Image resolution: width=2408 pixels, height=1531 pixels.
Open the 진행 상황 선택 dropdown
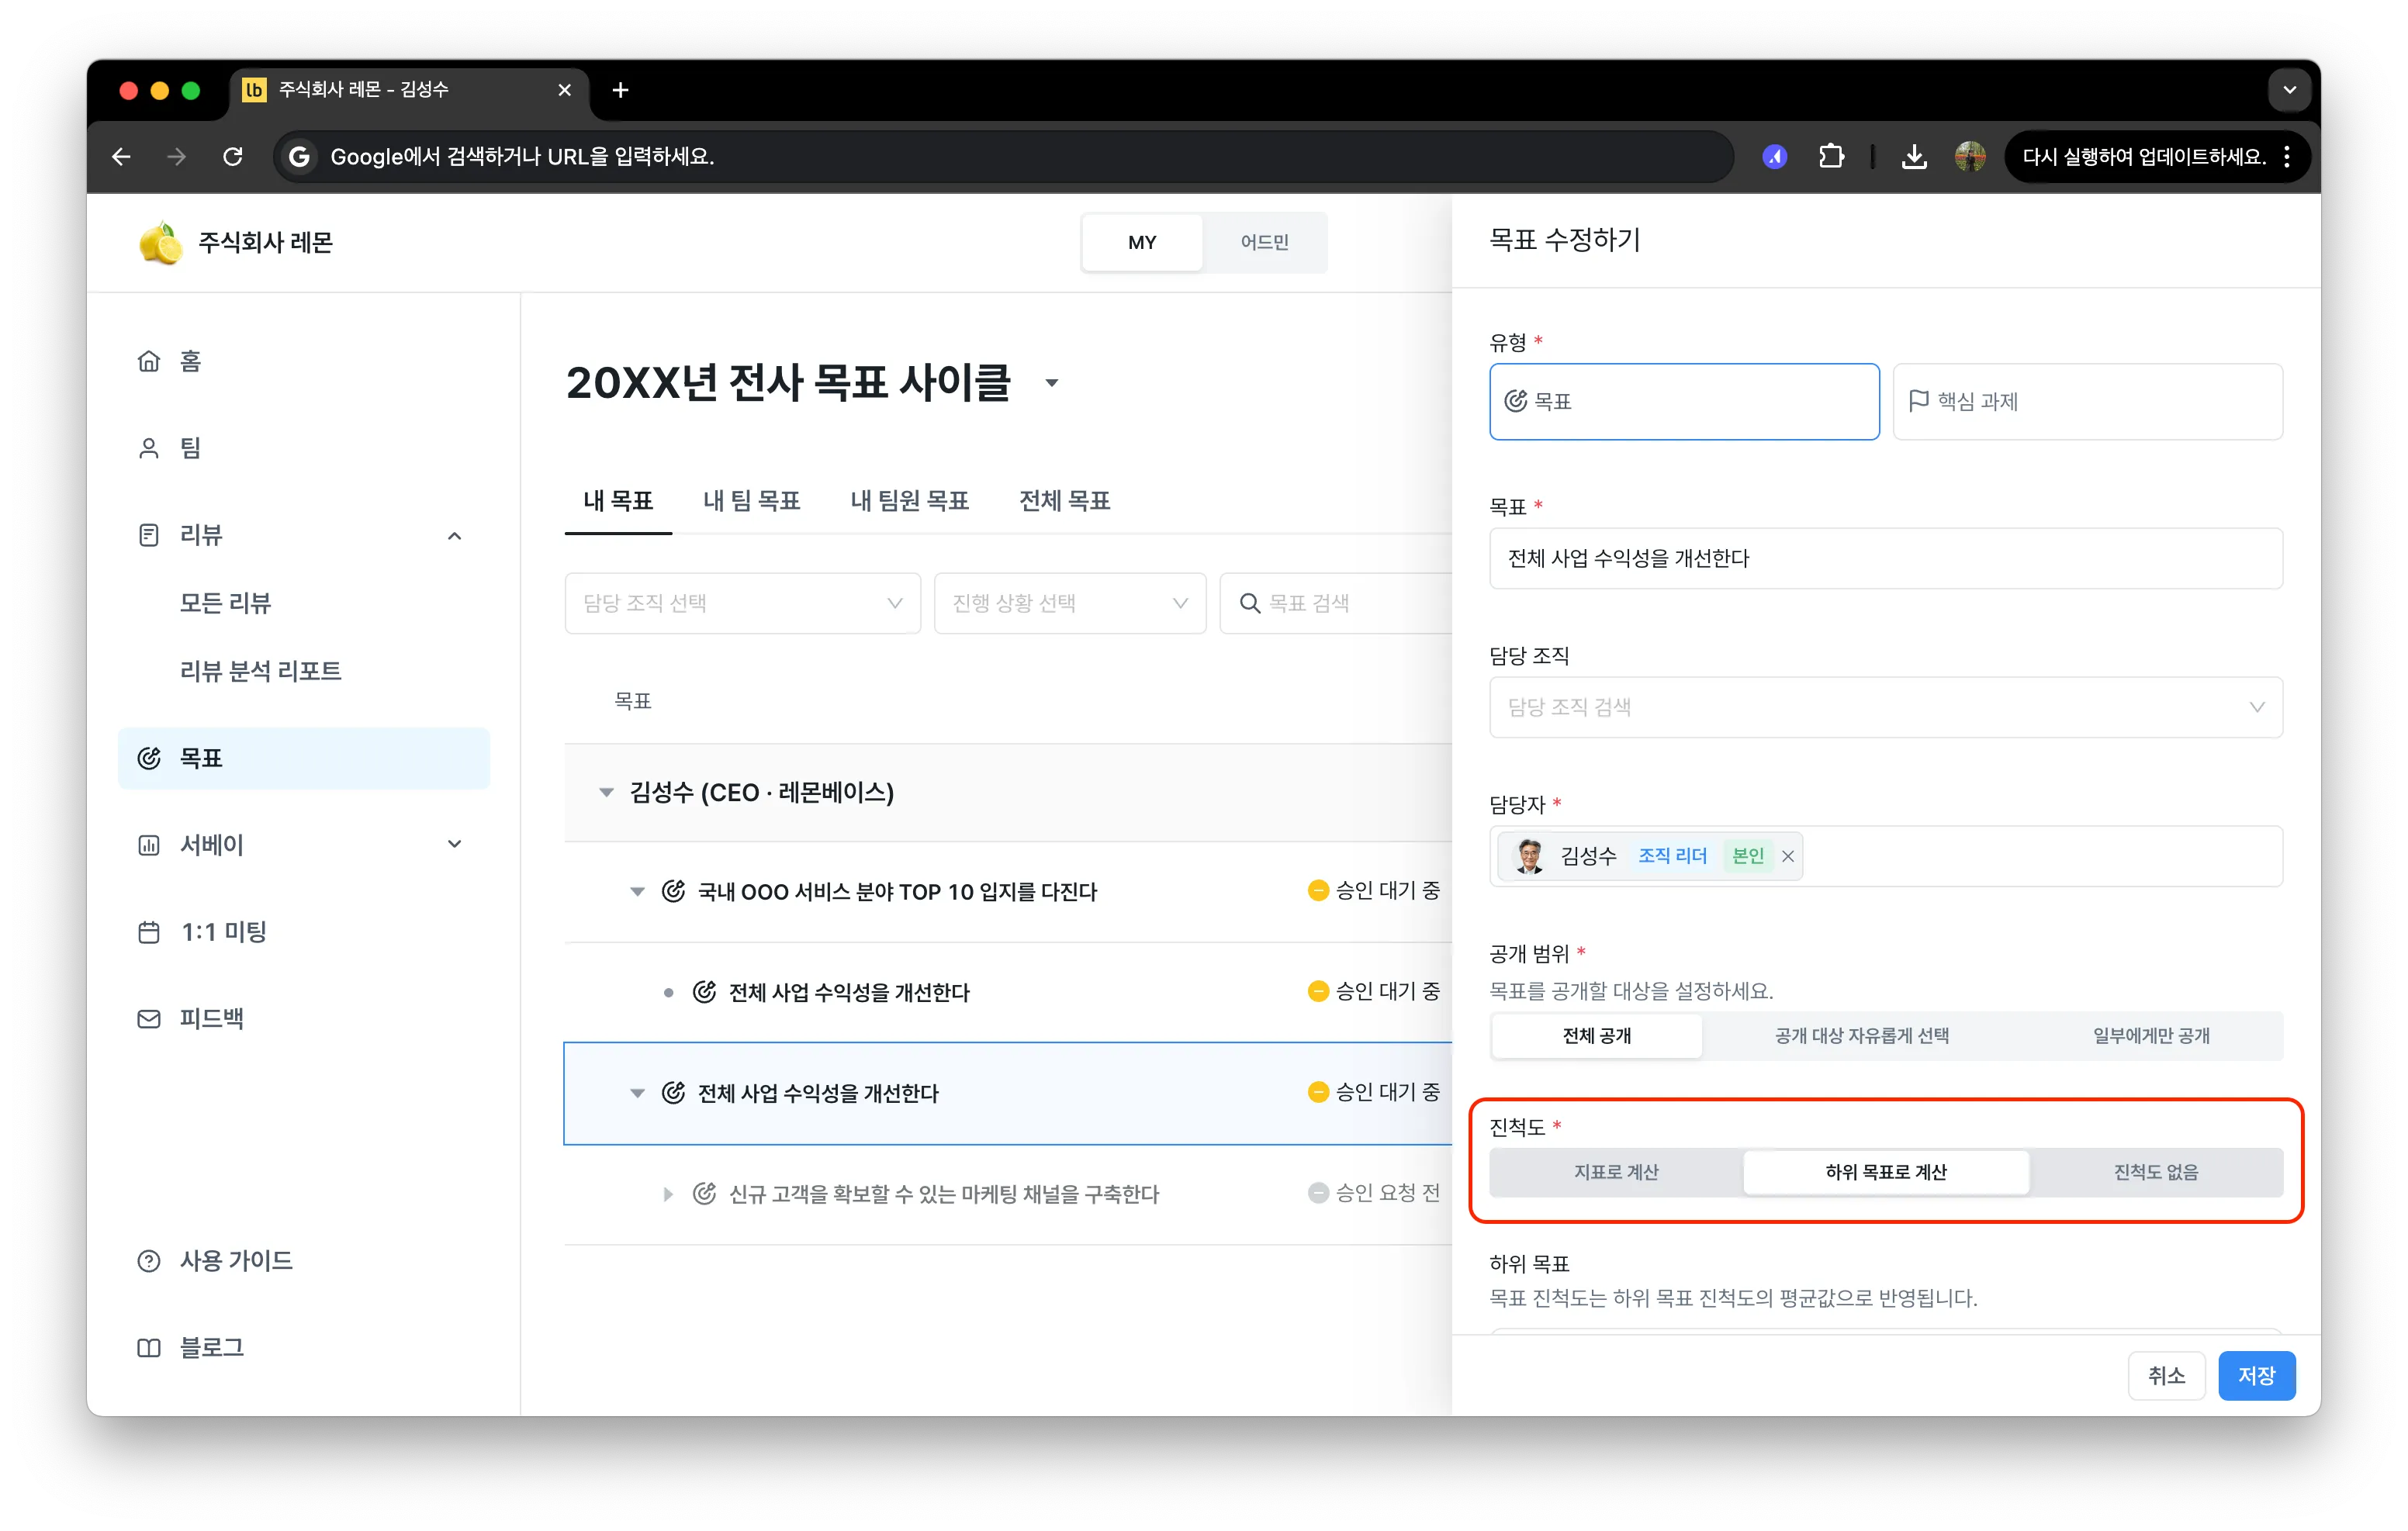click(x=1070, y=603)
